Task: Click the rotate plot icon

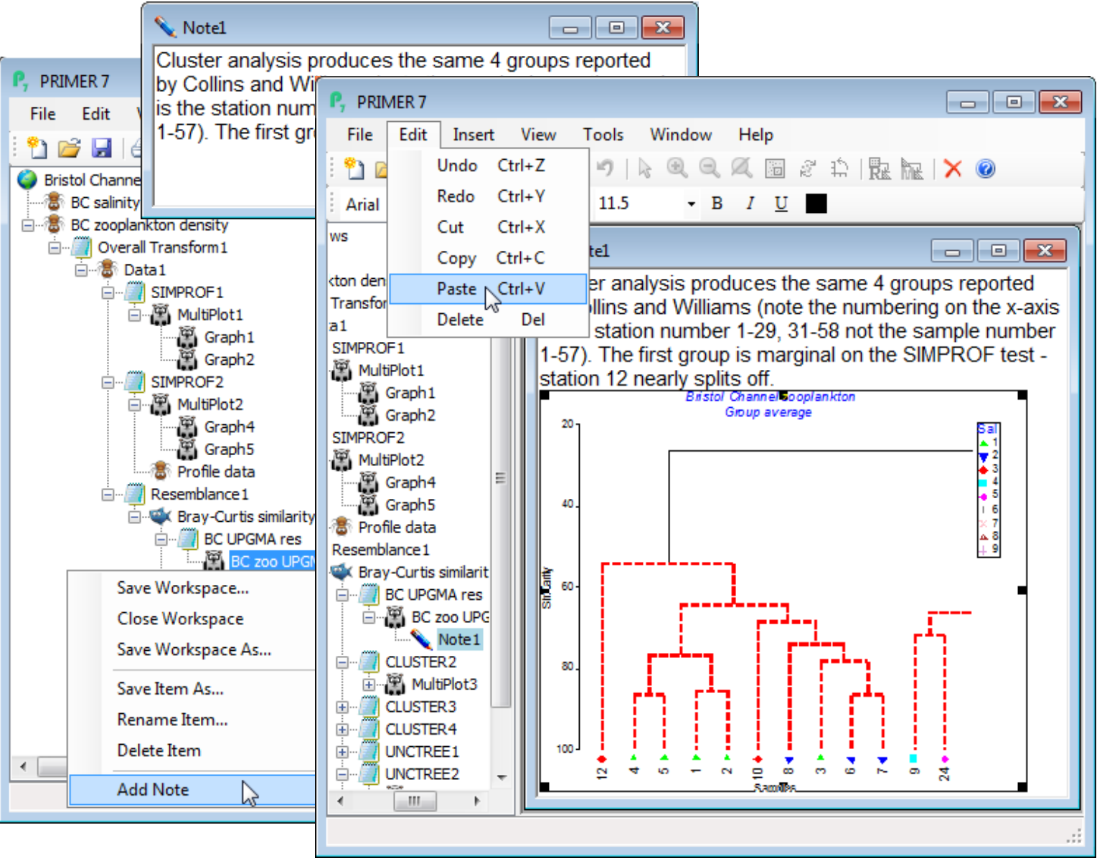Action: tap(807, 169)
